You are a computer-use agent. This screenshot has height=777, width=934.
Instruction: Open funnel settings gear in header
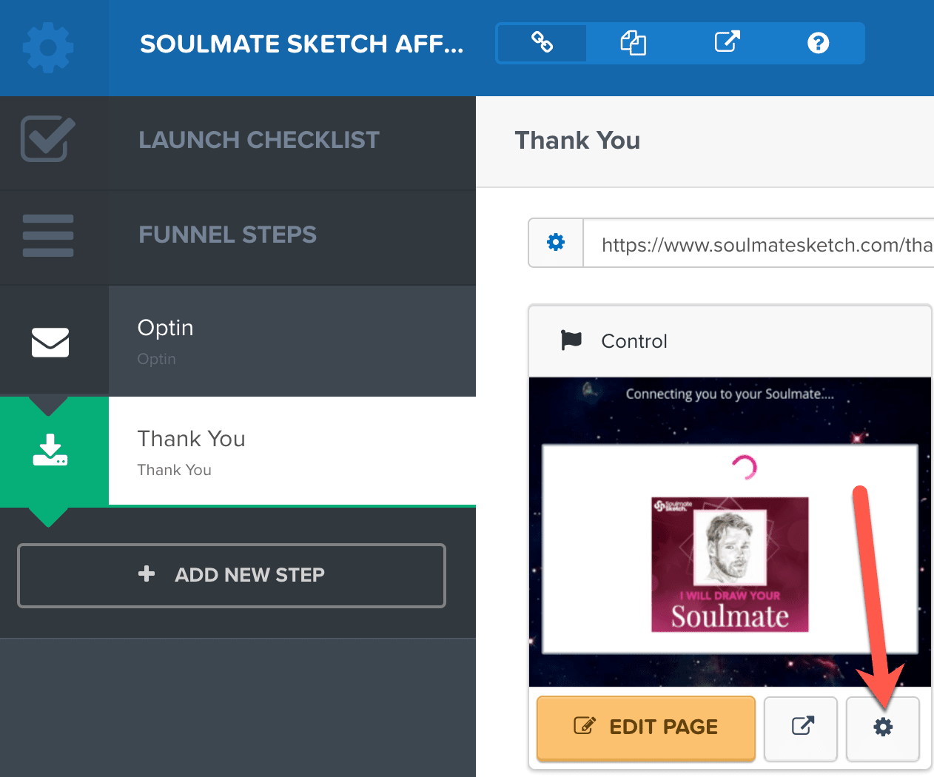coord(48,48)
